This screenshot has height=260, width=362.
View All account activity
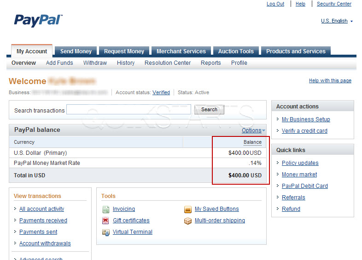coord(41,209)
